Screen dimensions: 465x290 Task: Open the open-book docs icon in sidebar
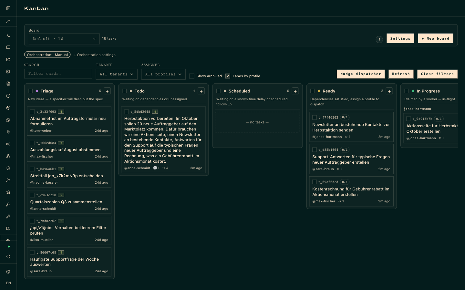[x=8, y=229]
